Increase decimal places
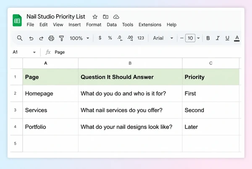This screenshot has width=252, height=169. (x=130, y=38)
